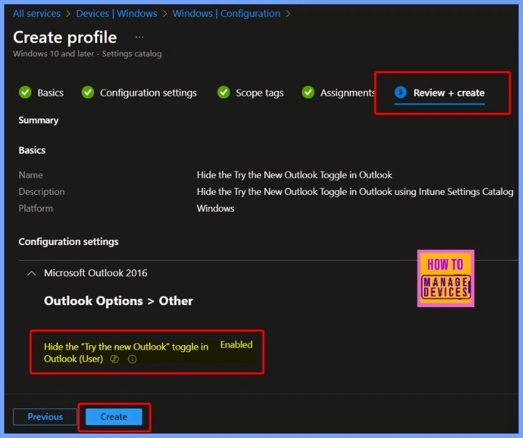Click the Name field label
523x438 pixels.
tap(31, 175)
